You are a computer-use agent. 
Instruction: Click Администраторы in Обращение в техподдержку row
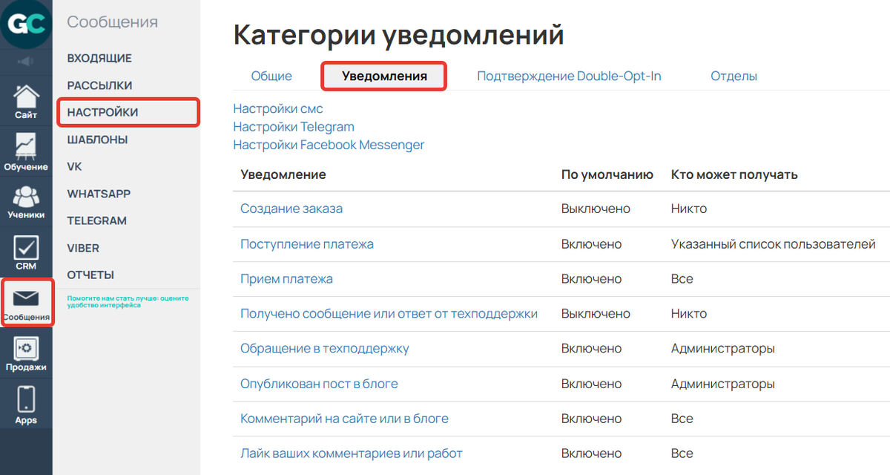[723, 348]
